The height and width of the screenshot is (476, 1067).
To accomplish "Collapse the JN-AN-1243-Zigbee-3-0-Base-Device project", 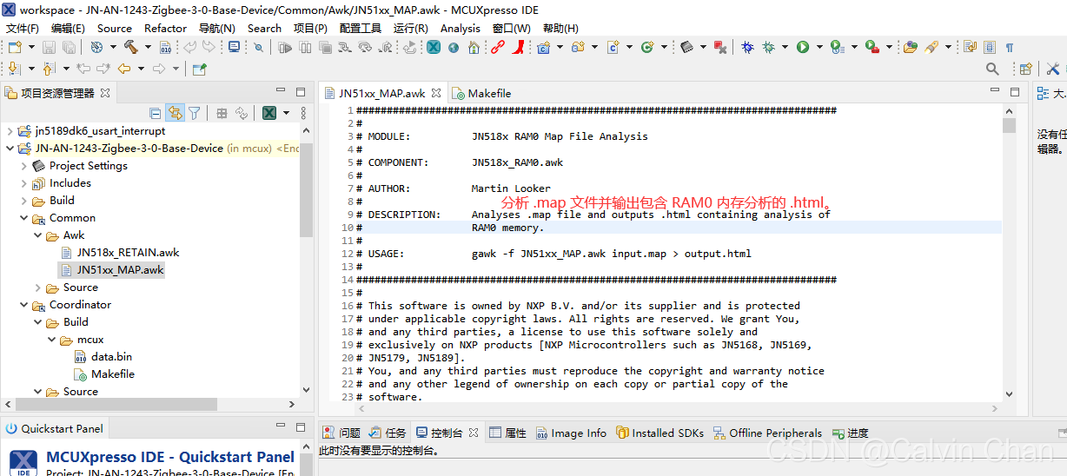I will click(x=10, y=149).
